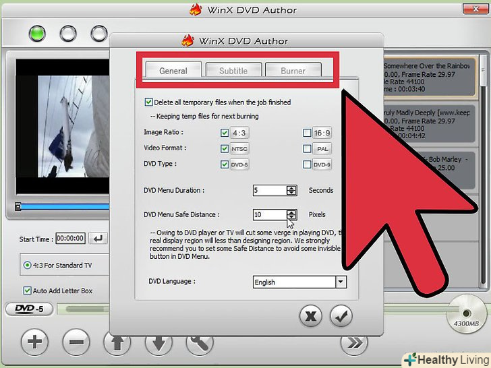The height and width of the screenshot is (368, 491).
Task: Click the 4300MB disc capacity icon
Action: [x=467, y=314]
